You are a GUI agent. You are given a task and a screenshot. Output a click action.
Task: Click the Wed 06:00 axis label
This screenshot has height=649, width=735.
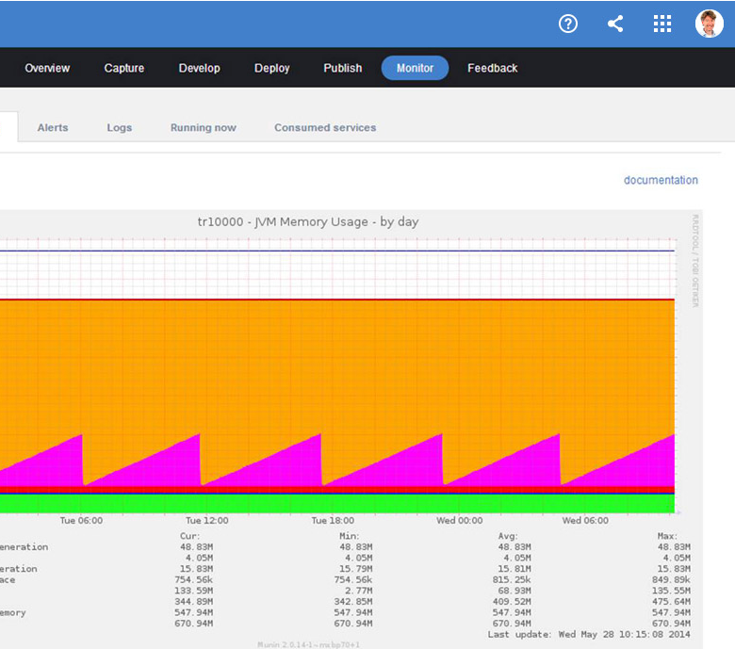pyautogui.click(x=585, y=521)
